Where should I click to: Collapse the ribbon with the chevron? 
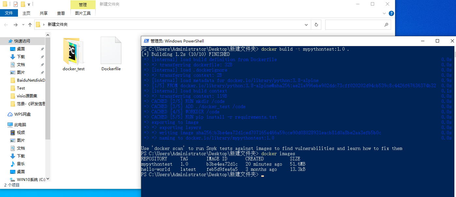tap(385, 13)
